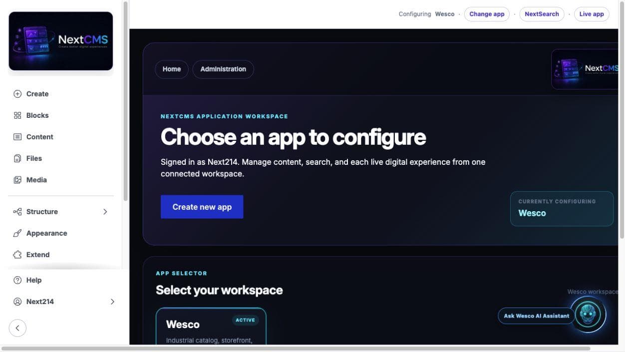Click the Home breadcrumb button
This screenshot has width=625, height=352.
tap(172, 69)
